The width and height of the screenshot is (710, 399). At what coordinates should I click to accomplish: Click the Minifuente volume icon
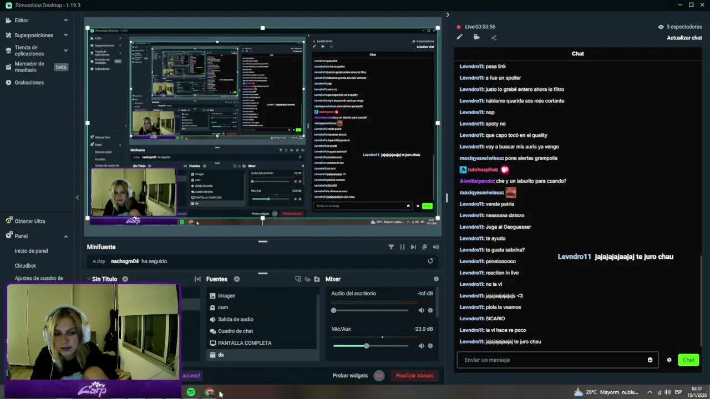pos(436,247)
